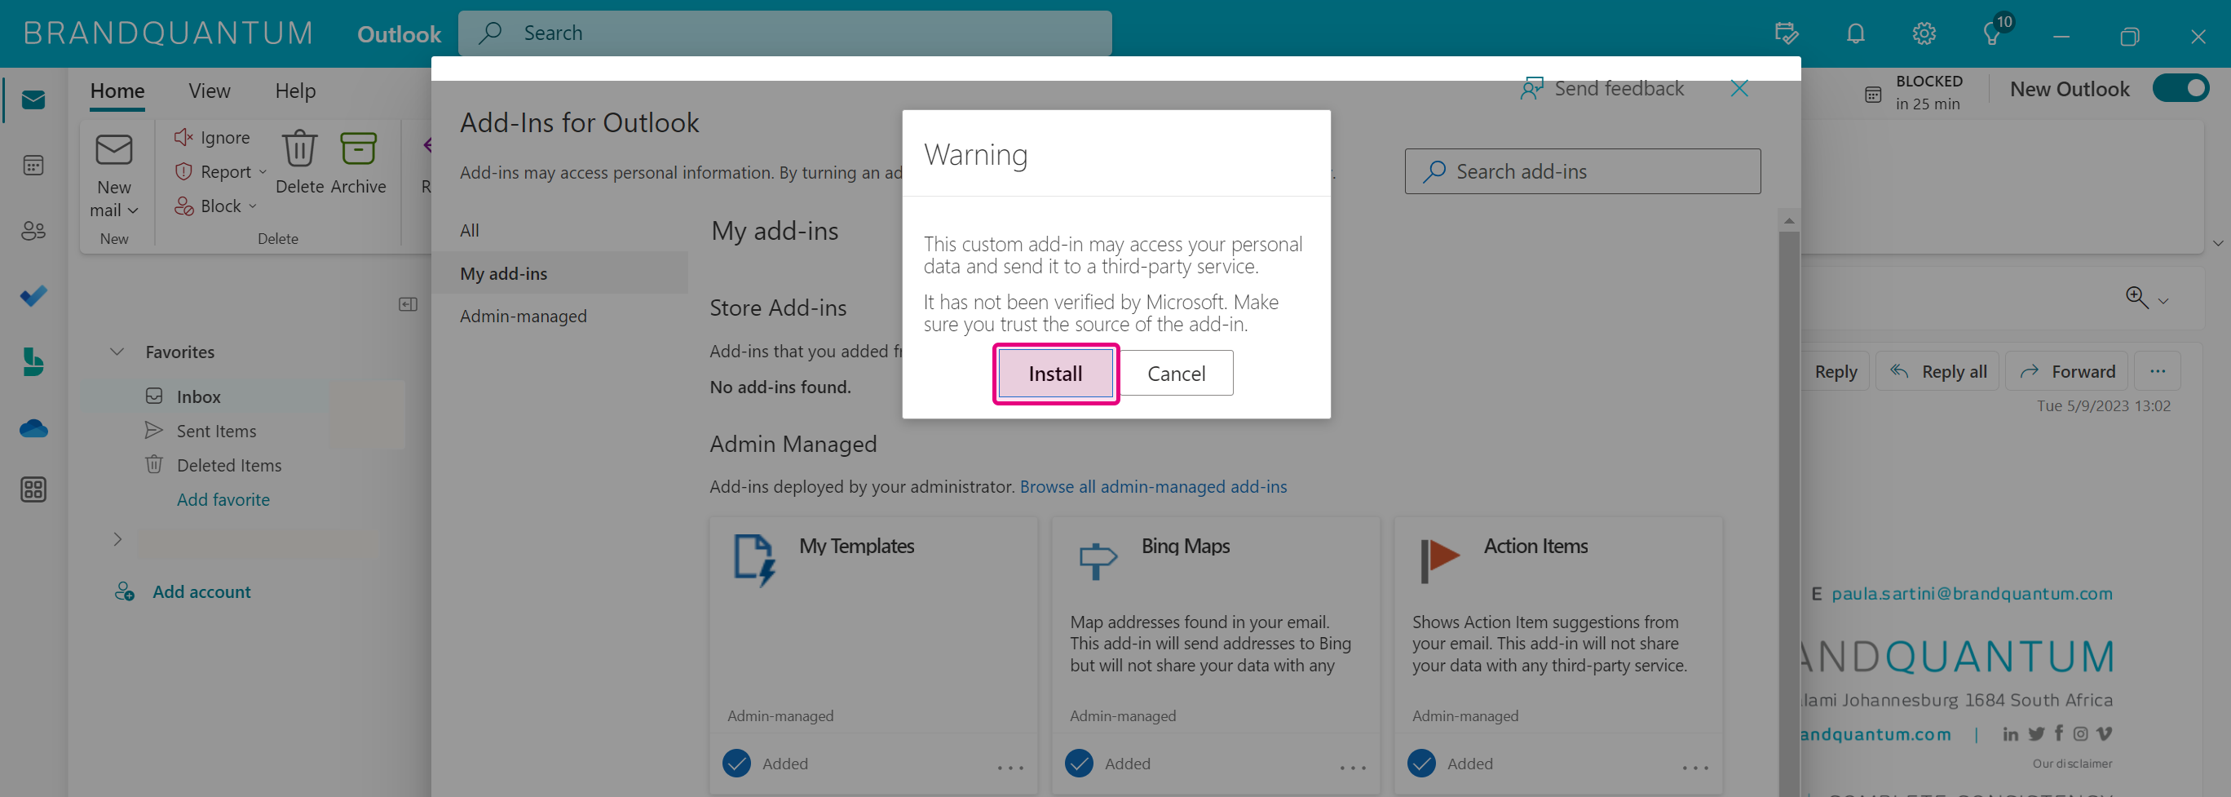
Task: Open the OneDrive cloud icon
Action: tap(33, 428)
